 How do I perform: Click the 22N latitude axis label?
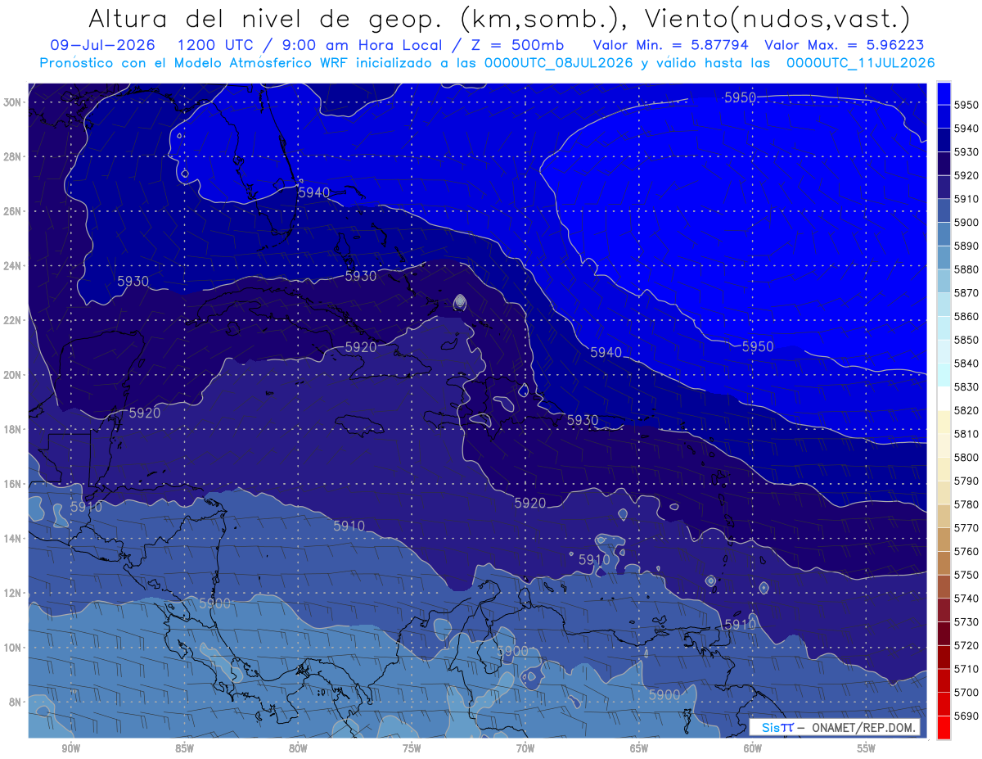tap(13, 320)
